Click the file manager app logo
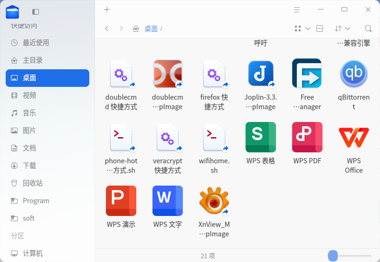The width and height of the screenshot is (380, 262). [12, 12]
